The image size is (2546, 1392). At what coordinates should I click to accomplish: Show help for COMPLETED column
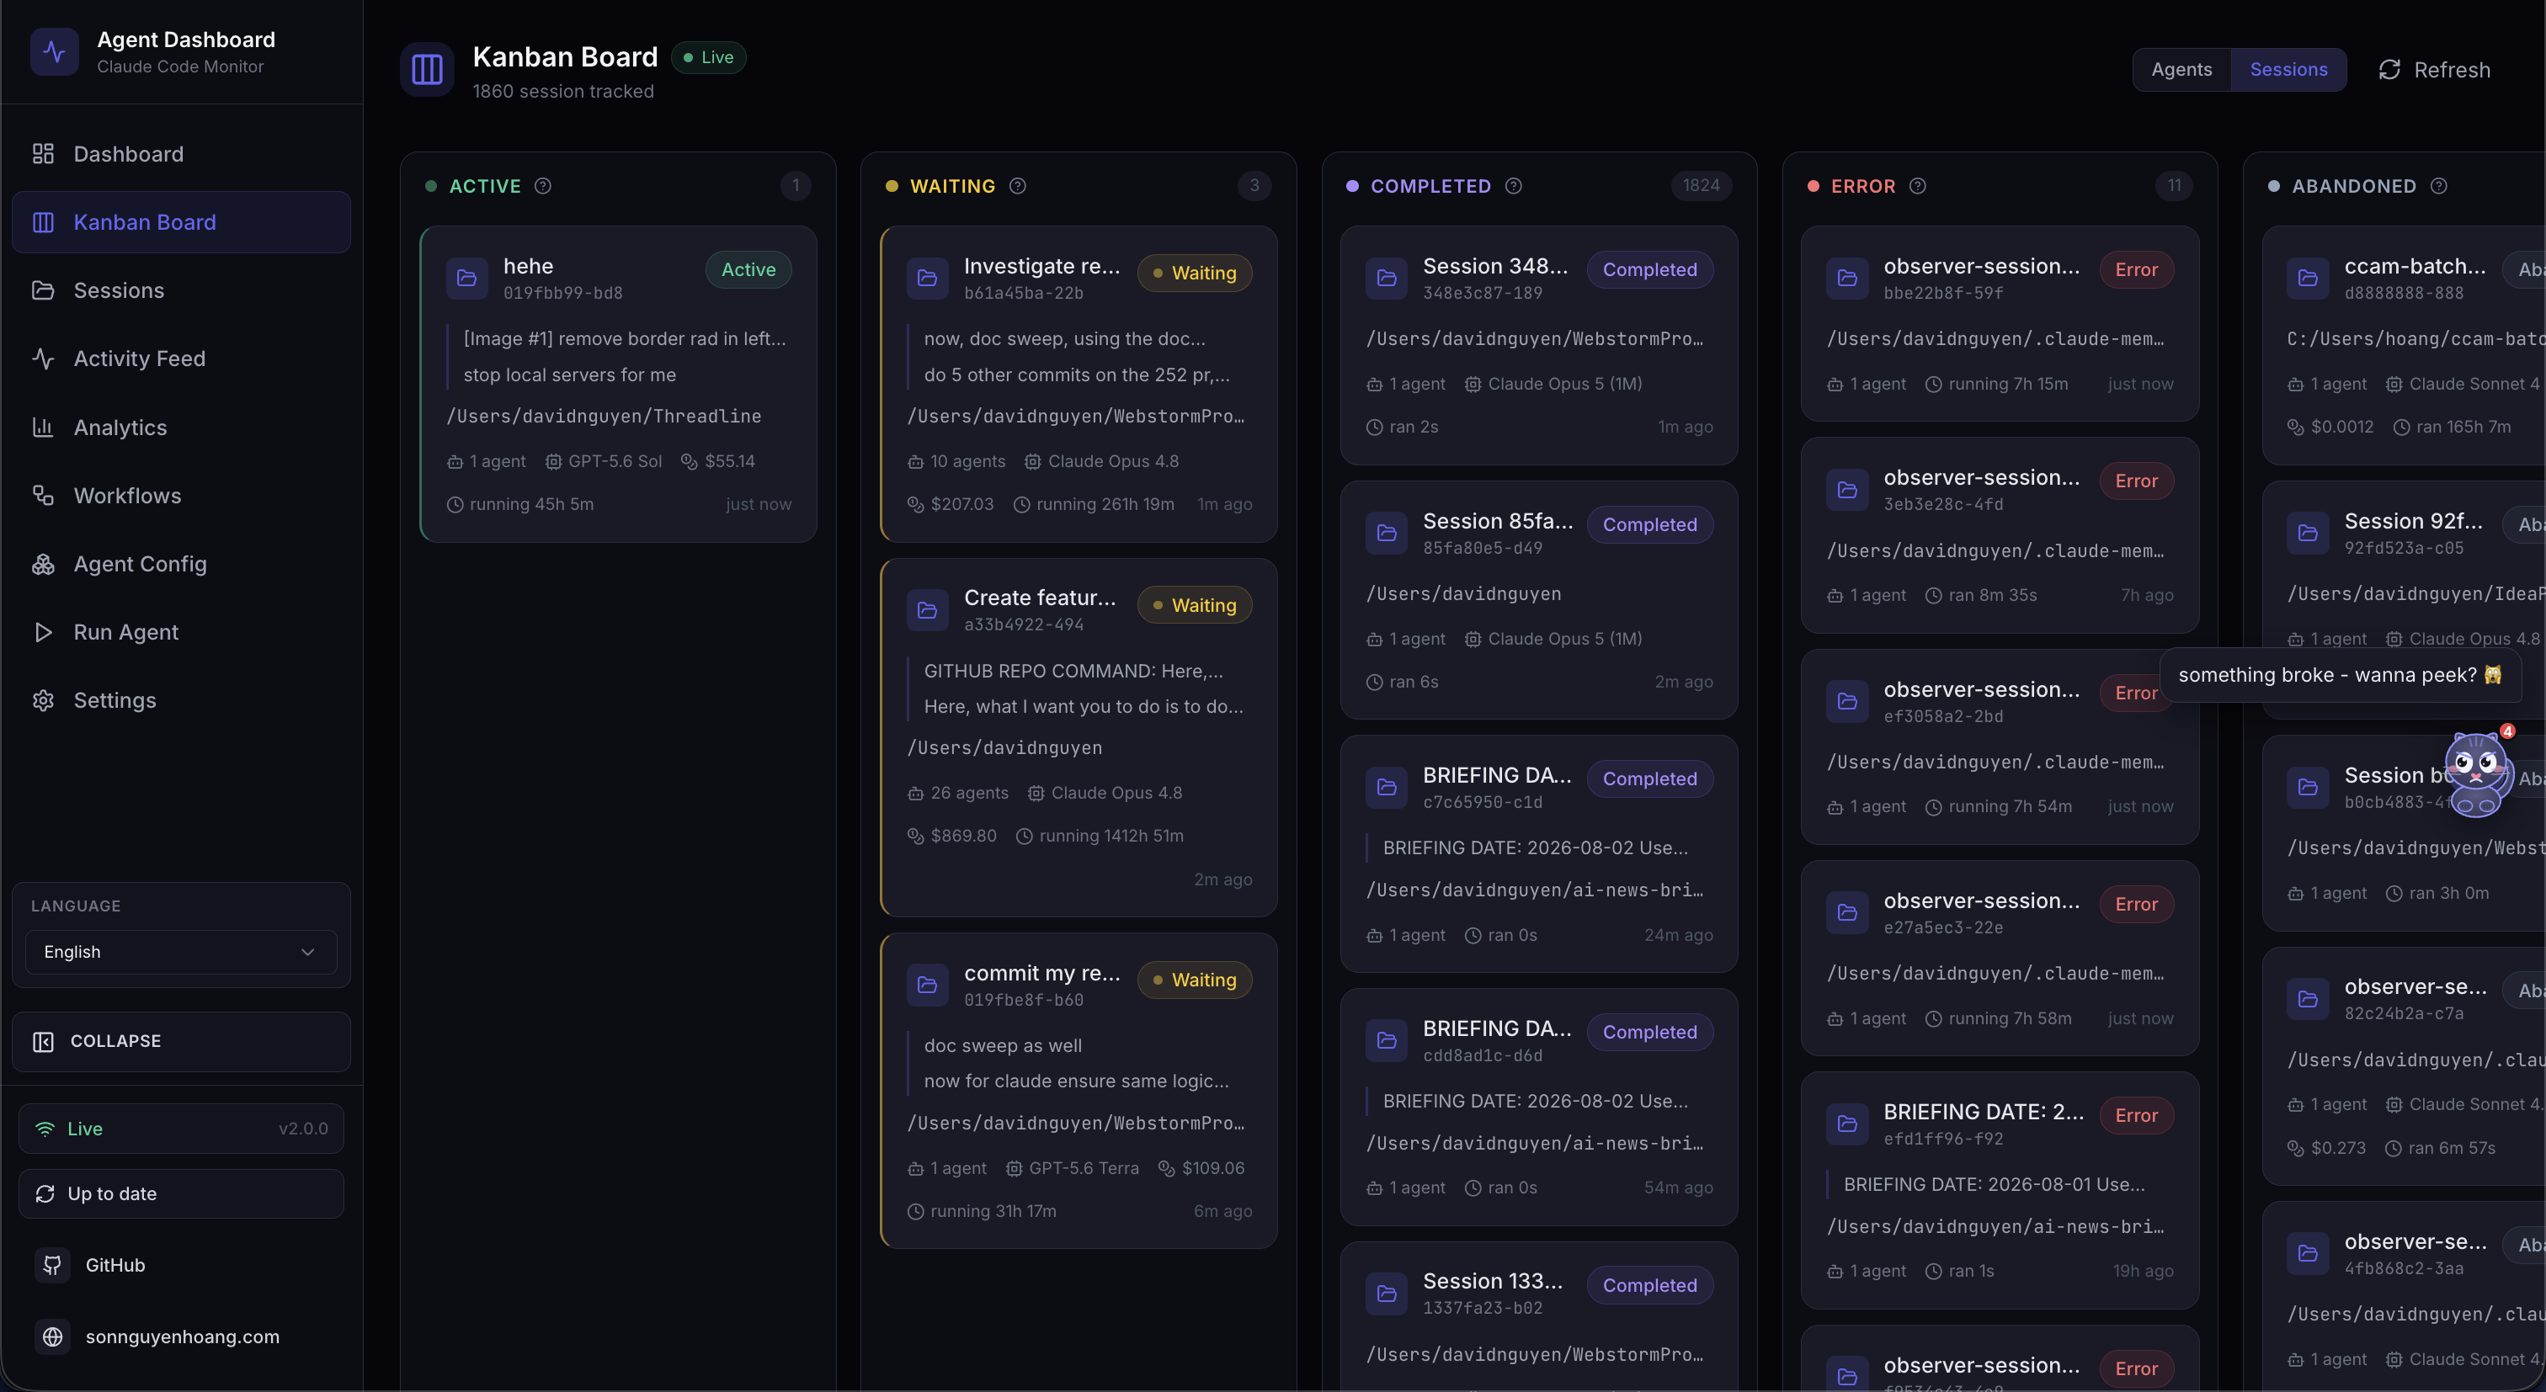coord(1513,186)
